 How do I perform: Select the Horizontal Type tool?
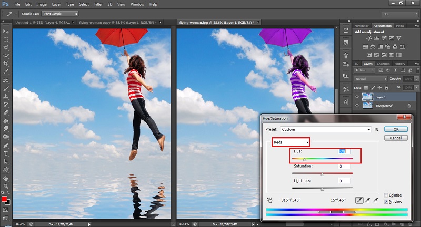click(x=6, y=153)
